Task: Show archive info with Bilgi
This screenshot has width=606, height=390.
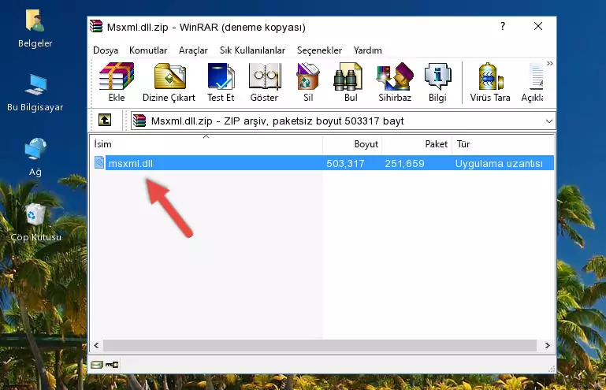Action: [x=437, y=82]
